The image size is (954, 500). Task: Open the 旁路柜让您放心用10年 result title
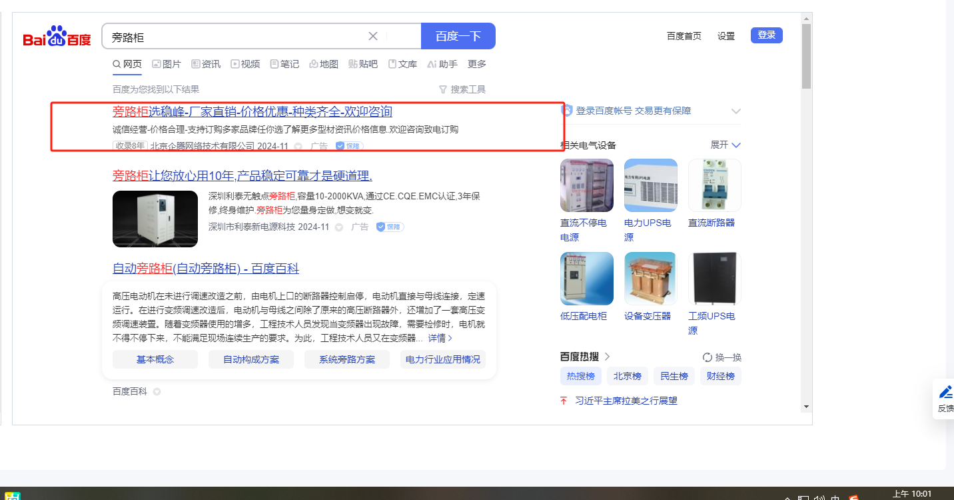[242, 175]
